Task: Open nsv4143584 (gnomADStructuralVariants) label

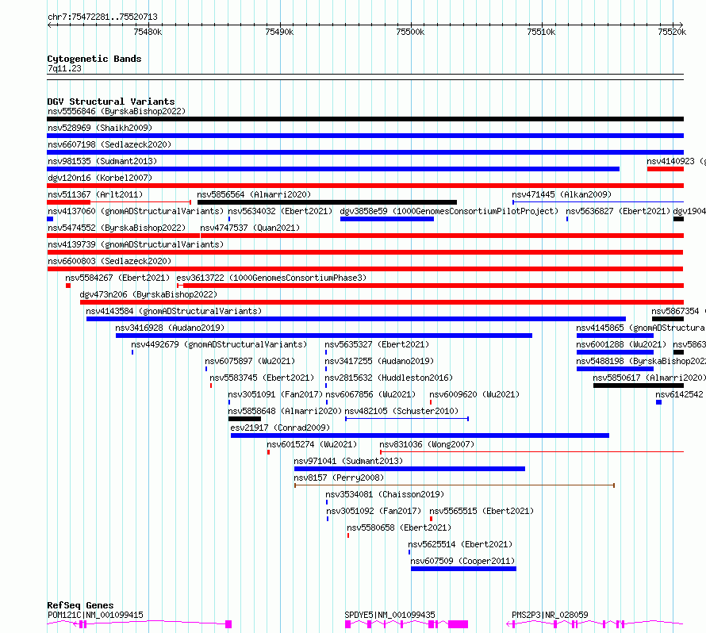Action: point(174,311)
